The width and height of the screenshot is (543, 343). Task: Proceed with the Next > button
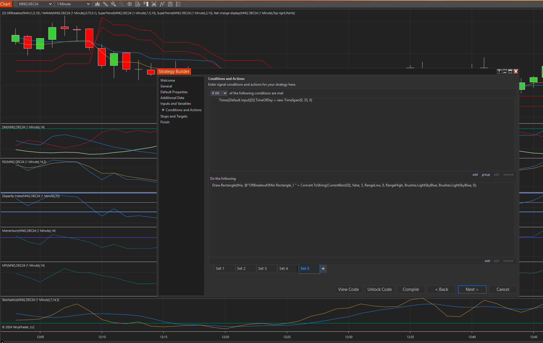pos(472,289)
